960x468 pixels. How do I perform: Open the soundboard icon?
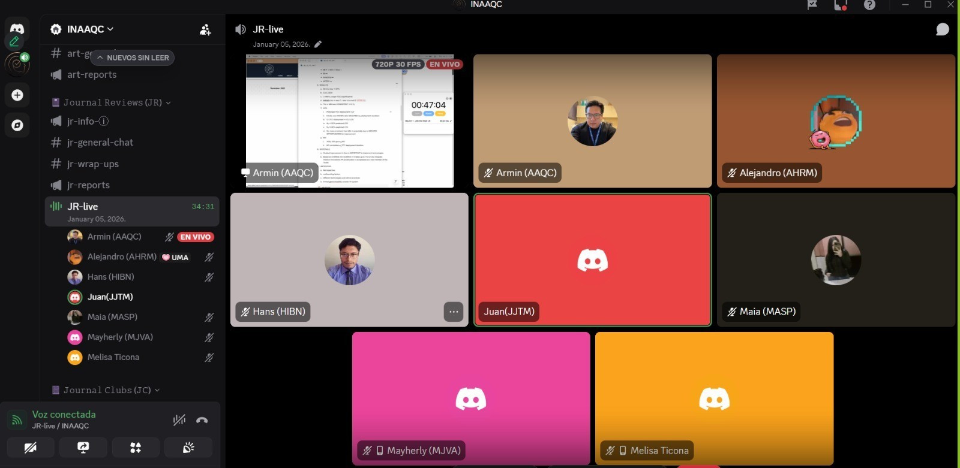click(x=188, y=448)
